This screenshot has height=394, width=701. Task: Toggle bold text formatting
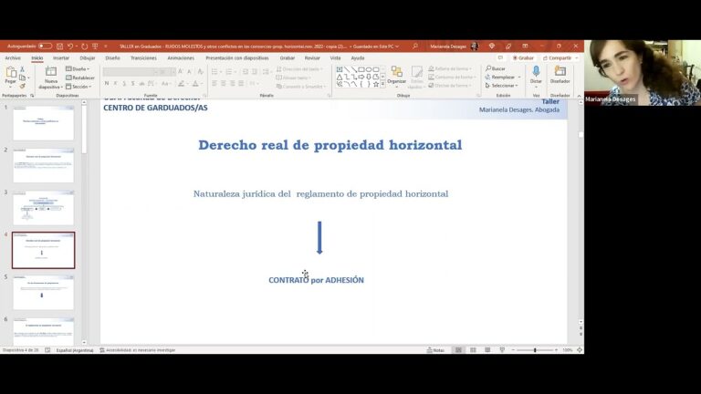(x=107, y=83)
